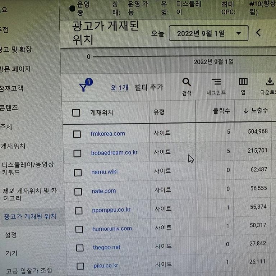Image resolution: width=276 pixels, height=276 pixels.
Task: Open the fmkorea.com placement link
Action: (x=108, y=134)
